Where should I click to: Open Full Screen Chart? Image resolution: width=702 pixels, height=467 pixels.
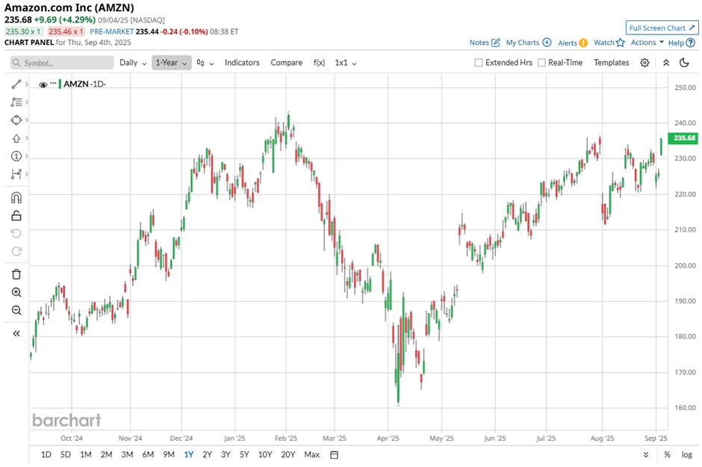[x=662, y=28]
